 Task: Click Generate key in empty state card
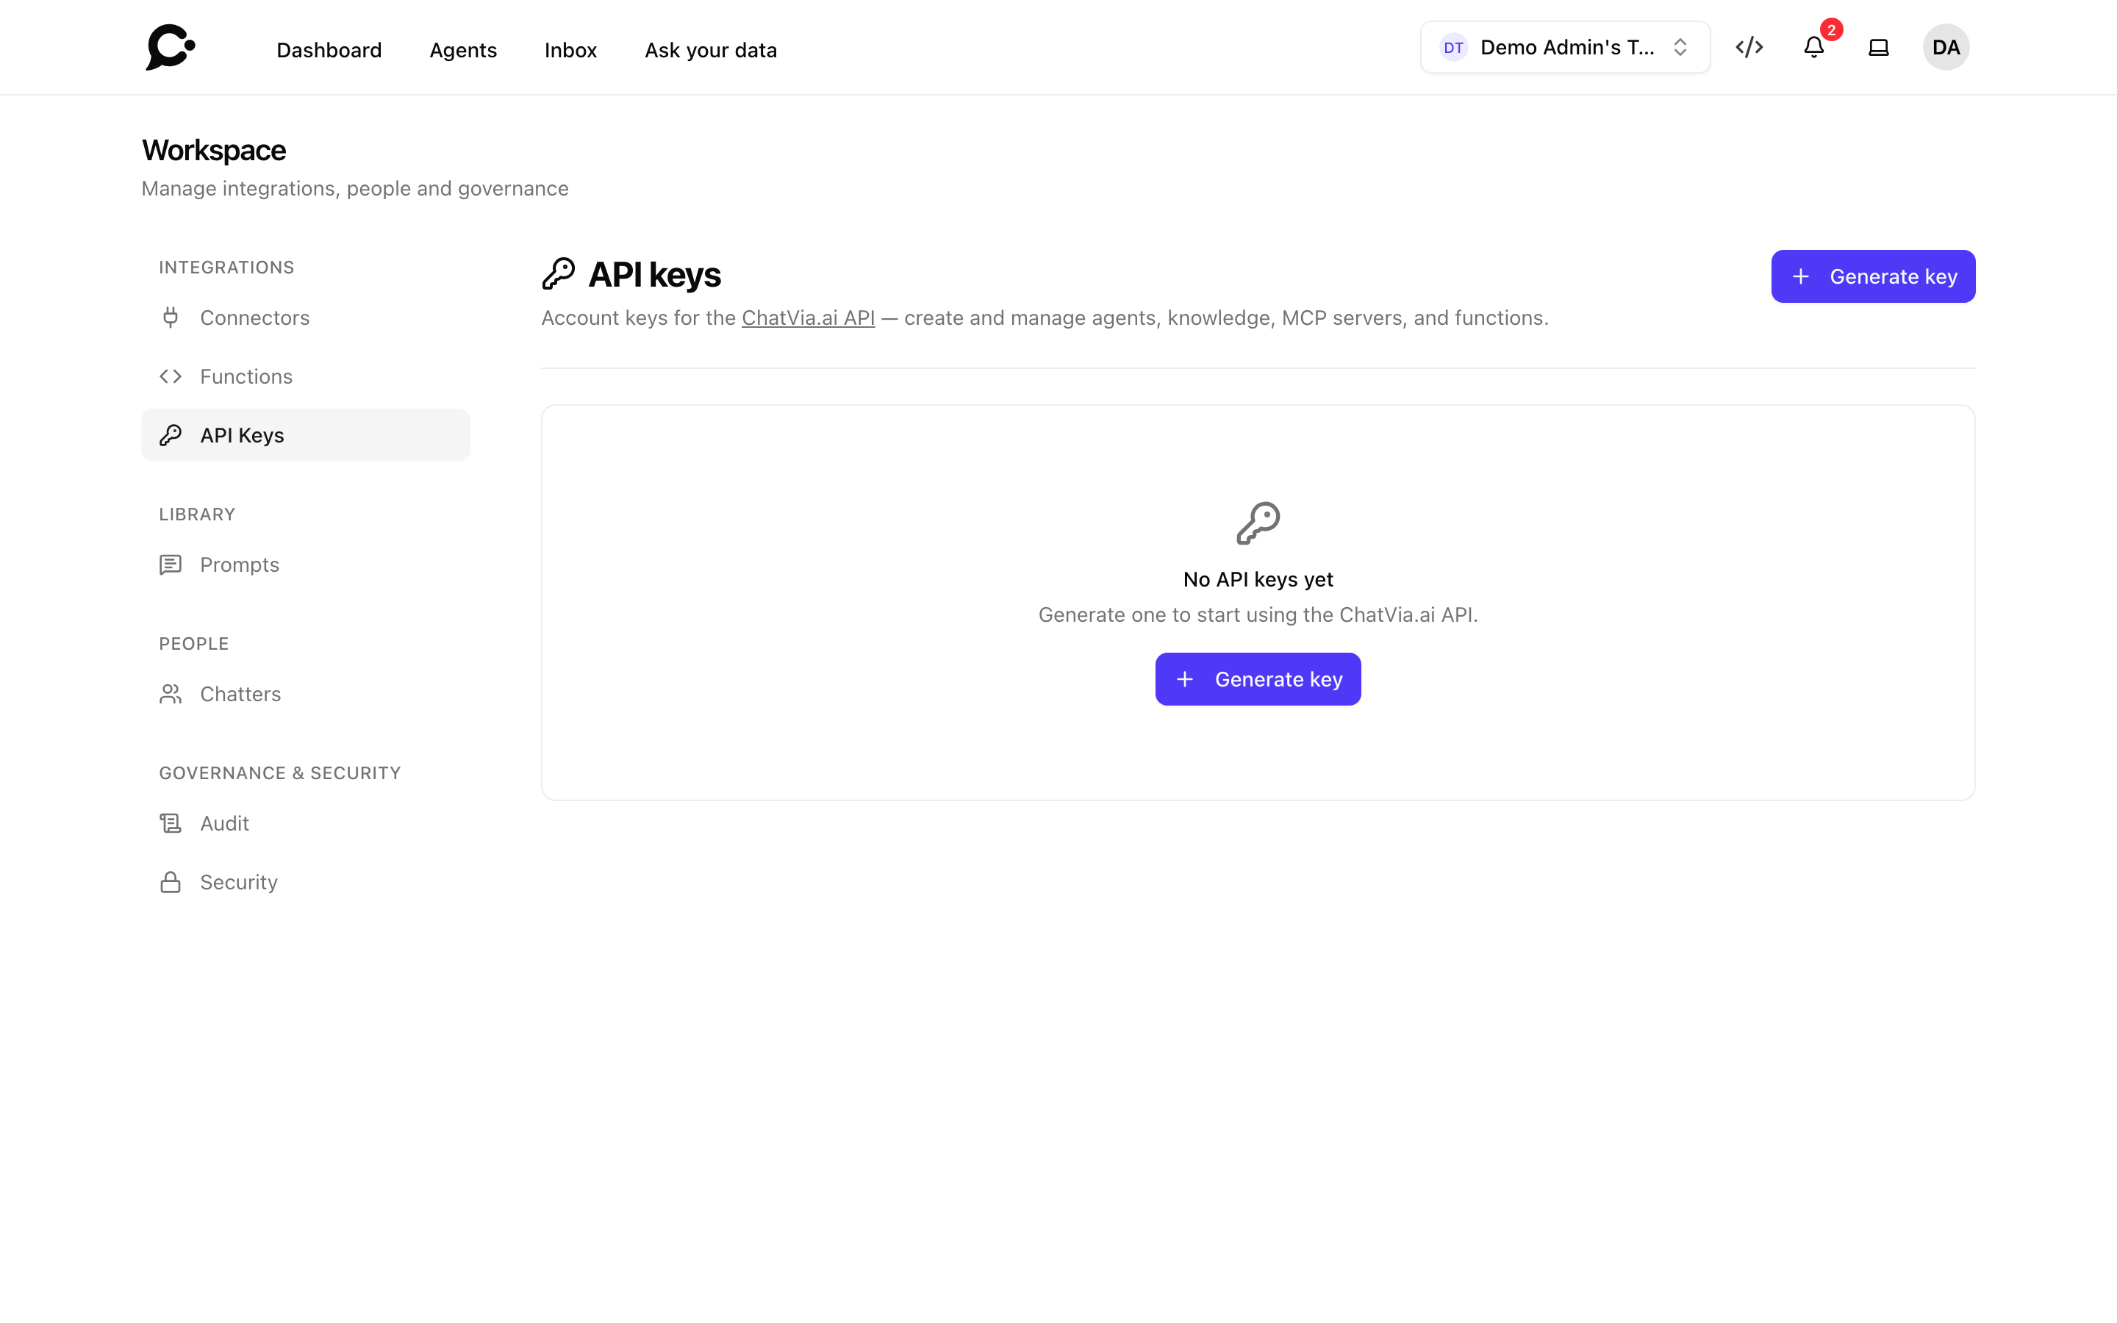click(x=1258, y=679)
